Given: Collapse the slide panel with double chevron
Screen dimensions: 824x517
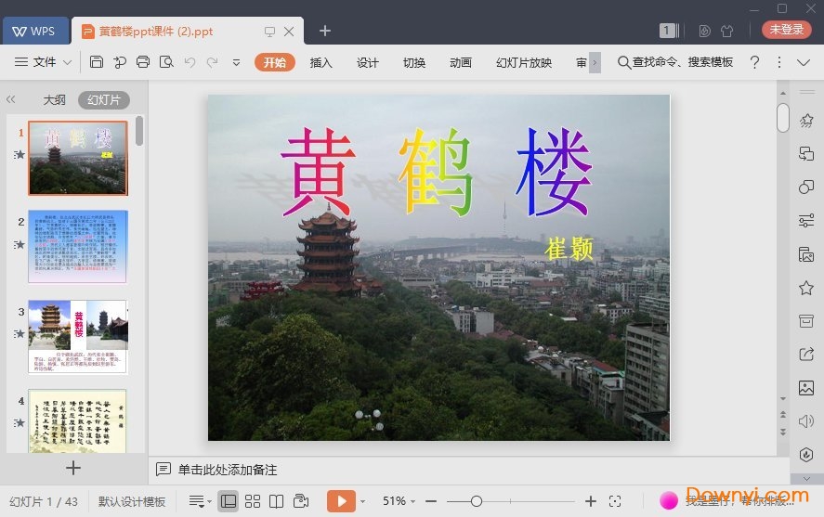Looking at the screenshot, I should click(10, 99).
